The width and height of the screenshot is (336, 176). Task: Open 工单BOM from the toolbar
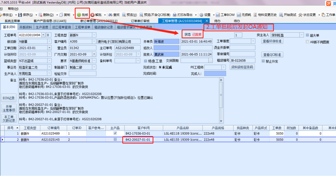coord(225,15)
